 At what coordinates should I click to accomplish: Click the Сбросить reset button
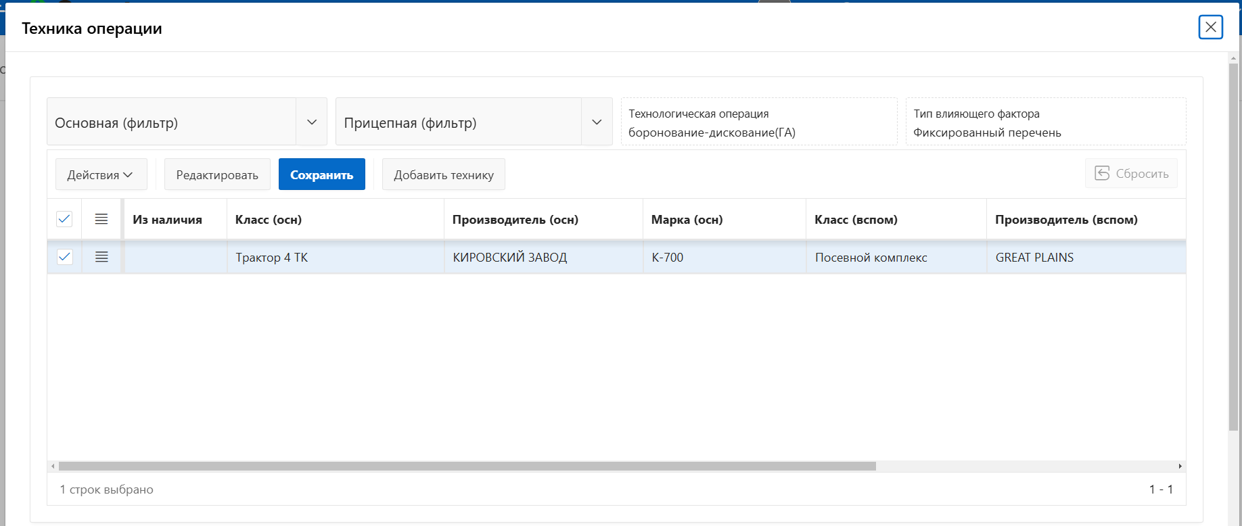1131,174
